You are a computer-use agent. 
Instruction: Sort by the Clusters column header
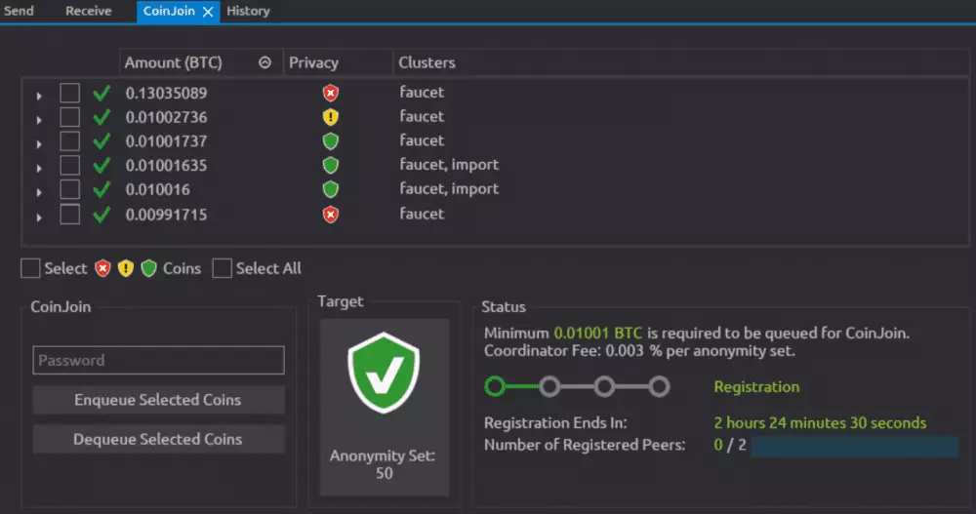tap(681, 62)
